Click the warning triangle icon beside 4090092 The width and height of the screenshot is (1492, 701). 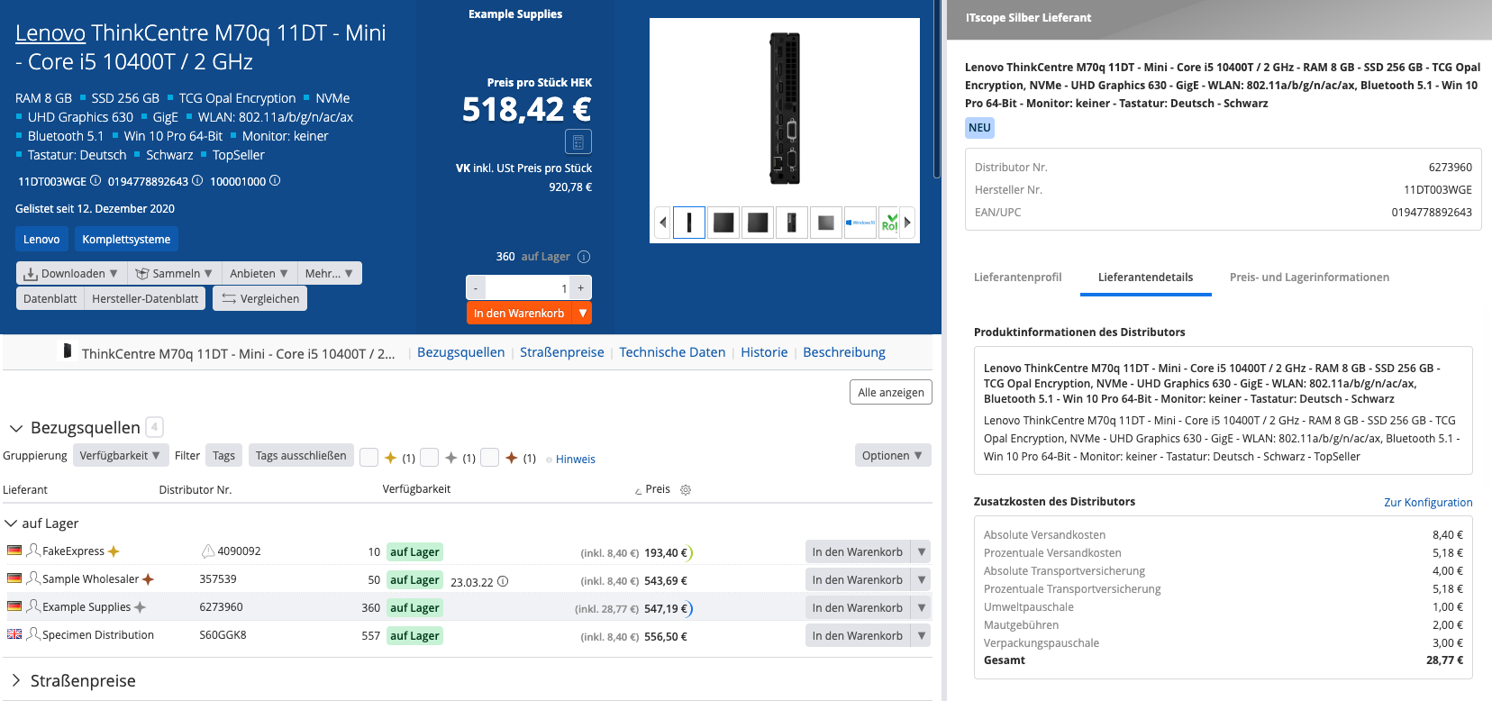208,551
